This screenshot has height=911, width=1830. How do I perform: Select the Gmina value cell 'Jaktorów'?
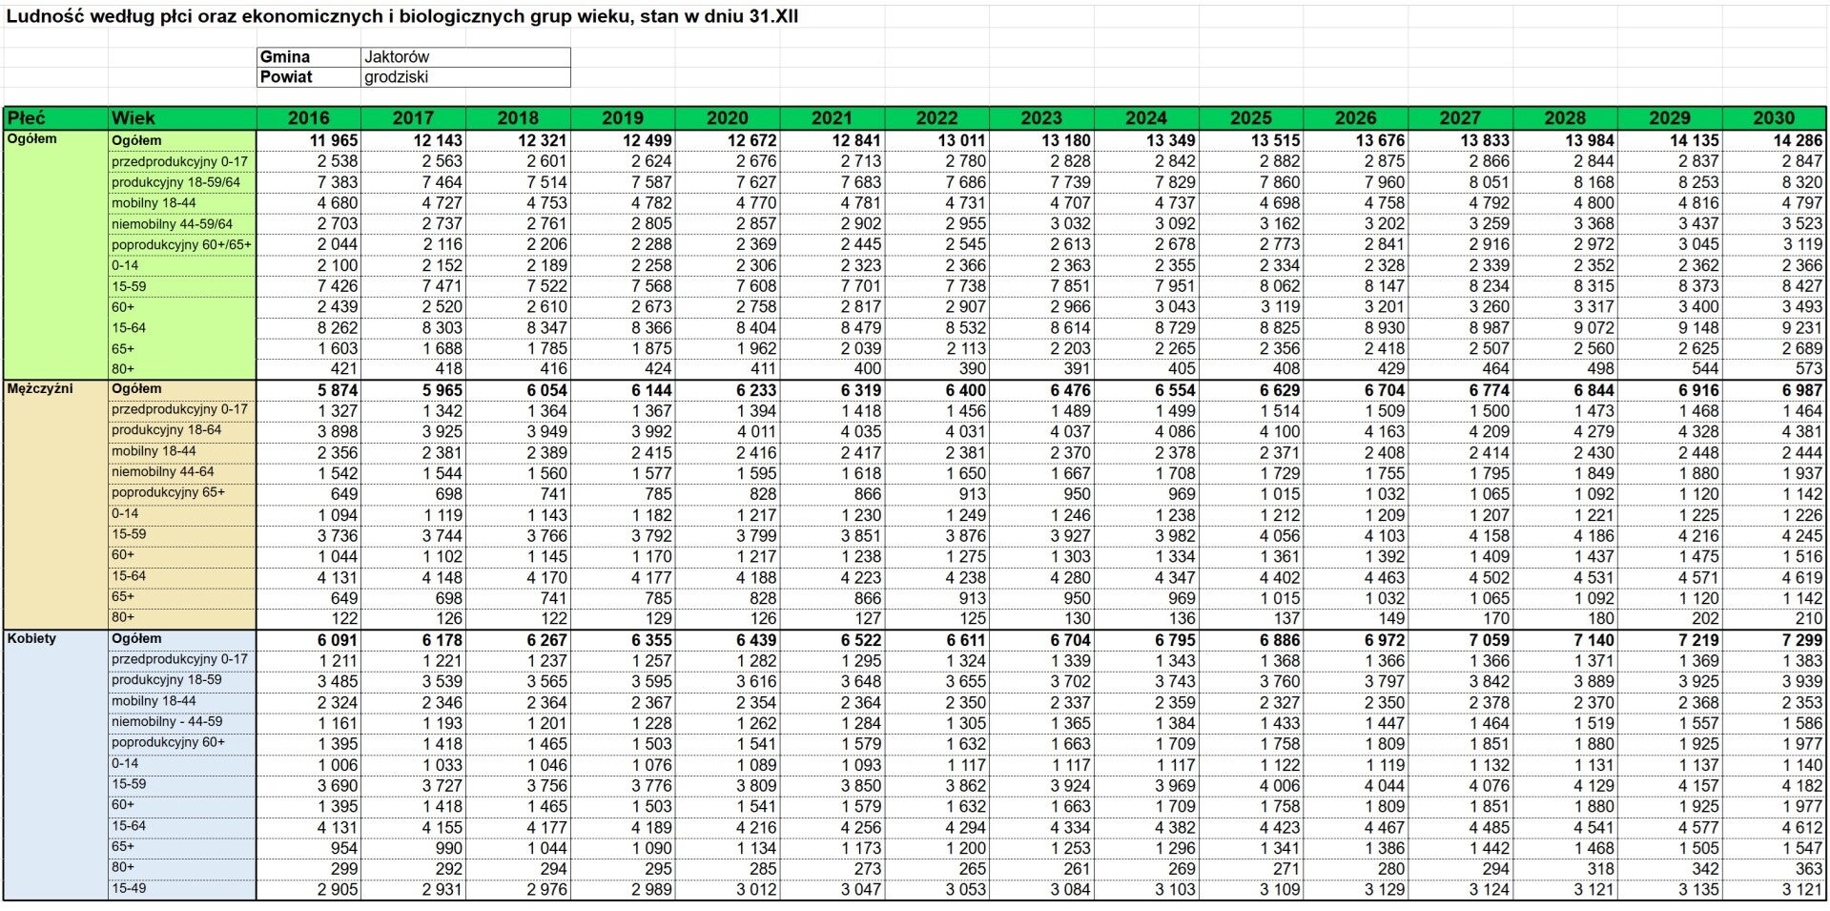(465, 57)
